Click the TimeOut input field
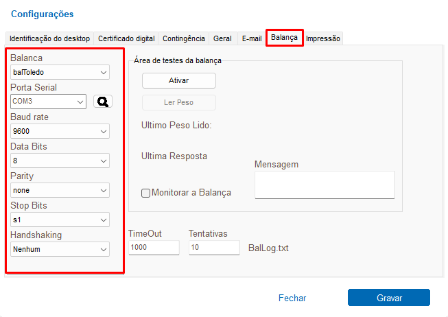 153,247
